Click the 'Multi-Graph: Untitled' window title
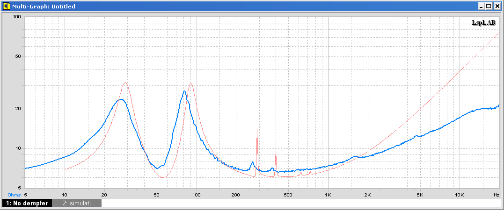Screen dimensions: 504x210 click(44, 7)
